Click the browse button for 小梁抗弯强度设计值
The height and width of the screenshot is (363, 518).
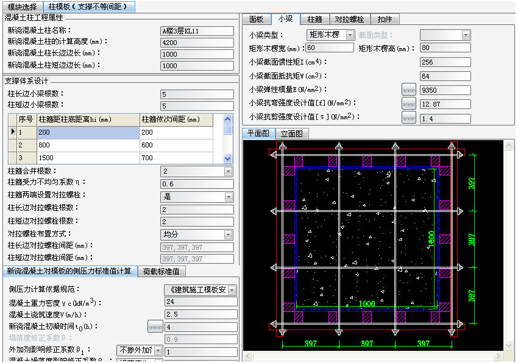point(408,104)
